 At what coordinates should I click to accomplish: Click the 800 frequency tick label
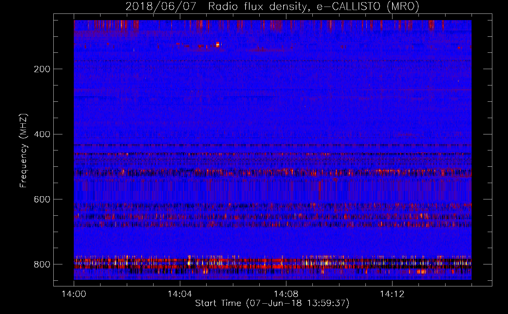pos(42,264)
